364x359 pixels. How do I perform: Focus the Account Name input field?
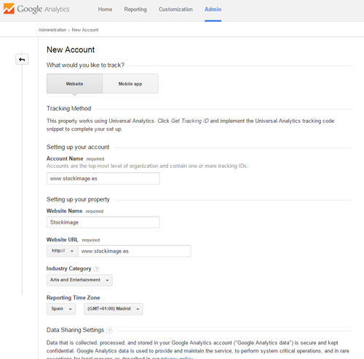[103, 179]
